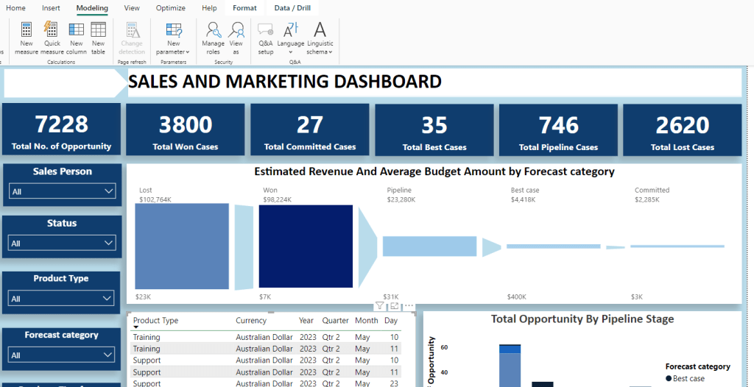The image size is (754, 387).
Task: Expand the Status slicer dropdown
Action: (109, 243)
